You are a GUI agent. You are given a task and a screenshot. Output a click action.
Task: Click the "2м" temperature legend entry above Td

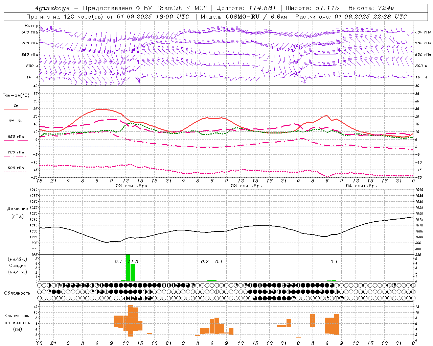[16, 106]
